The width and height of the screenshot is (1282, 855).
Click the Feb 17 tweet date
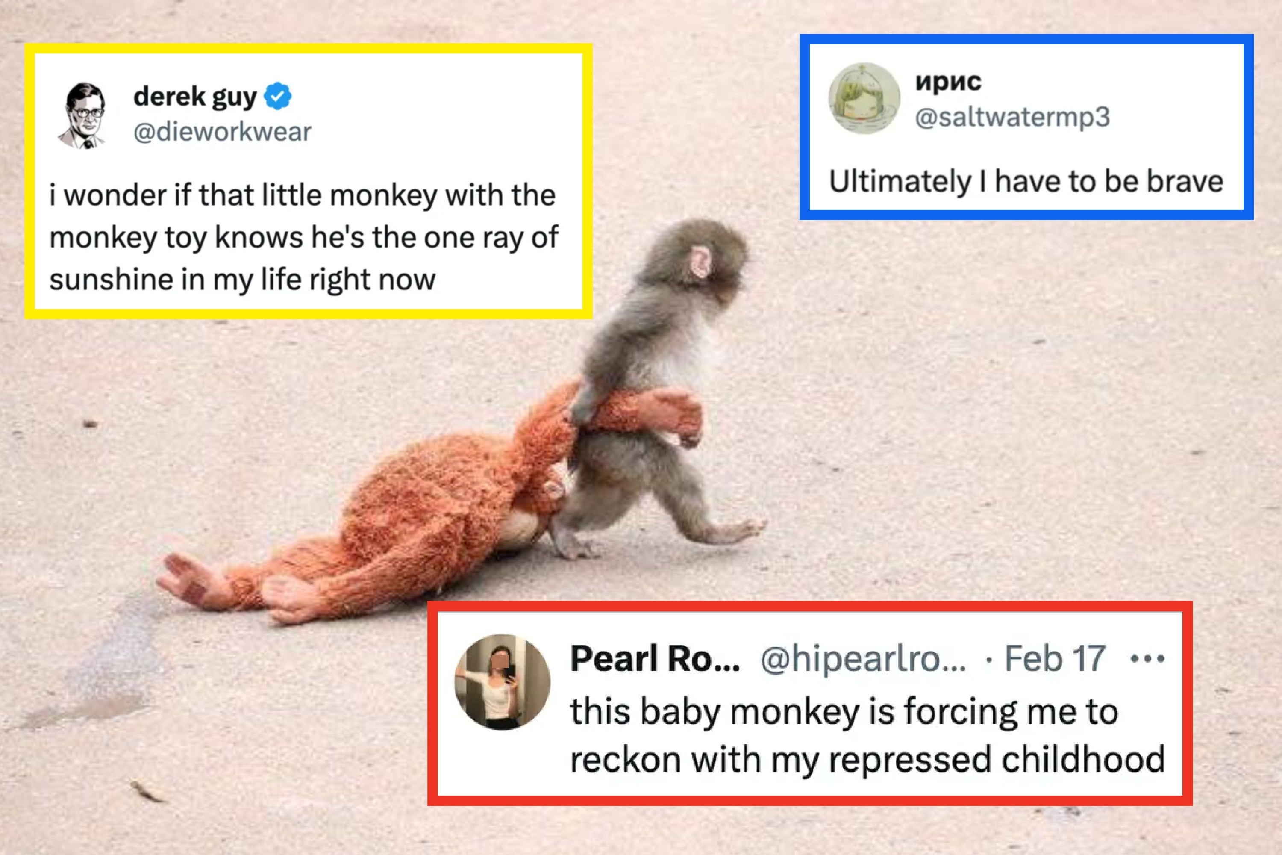pyautogui.click(x=1055, y=659)
